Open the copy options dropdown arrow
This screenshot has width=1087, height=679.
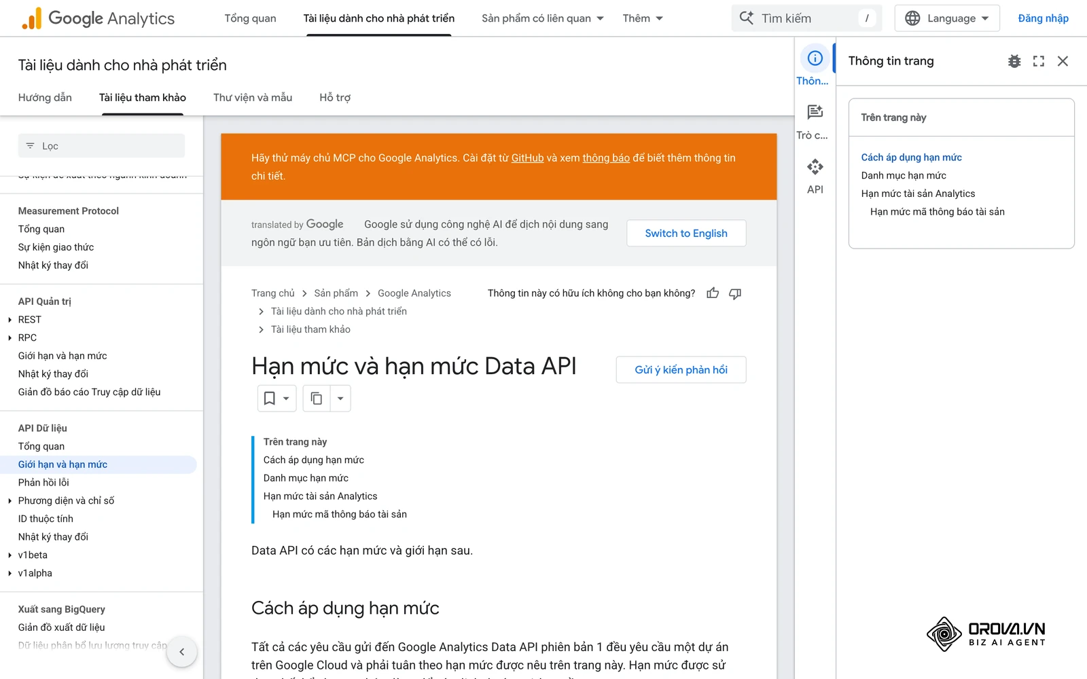[x=340, y=399]
